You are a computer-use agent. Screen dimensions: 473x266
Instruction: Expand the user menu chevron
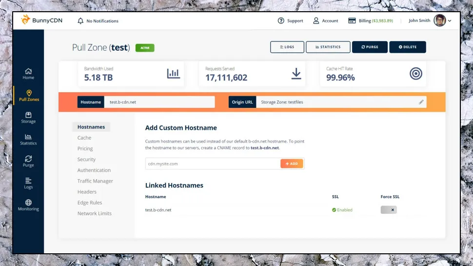pos(450,21)
